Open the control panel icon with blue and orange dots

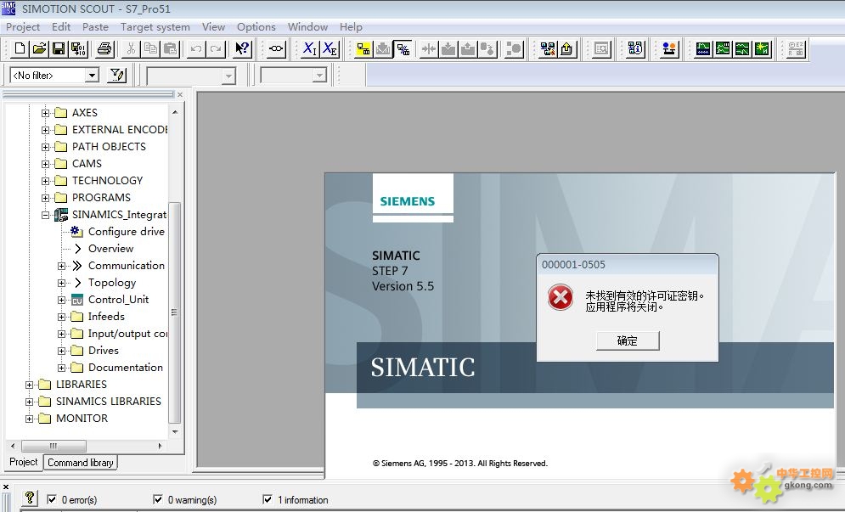tap(669, 49)
